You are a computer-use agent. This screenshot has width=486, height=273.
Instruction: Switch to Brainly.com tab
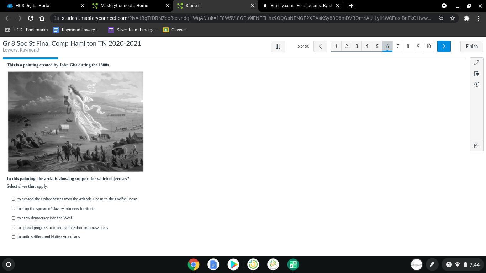pos(300,6)
